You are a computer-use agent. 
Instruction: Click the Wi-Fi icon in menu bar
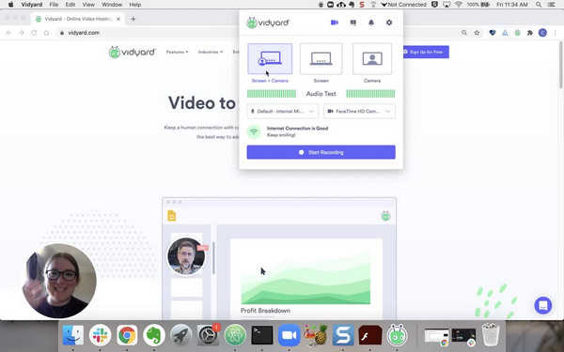[459, 5]
